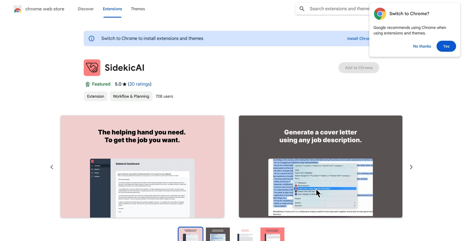Open the Generate a cover letter screenshot

coord(321,167)
